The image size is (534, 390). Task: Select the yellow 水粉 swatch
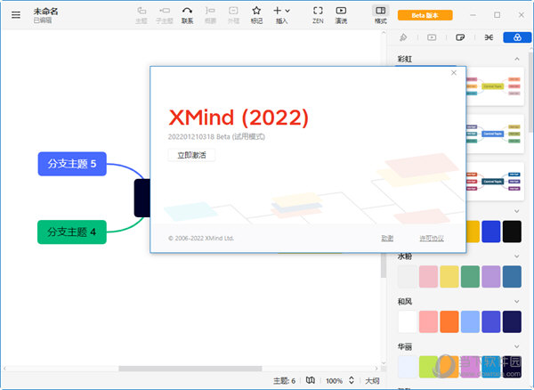click(x=449, y=277)
